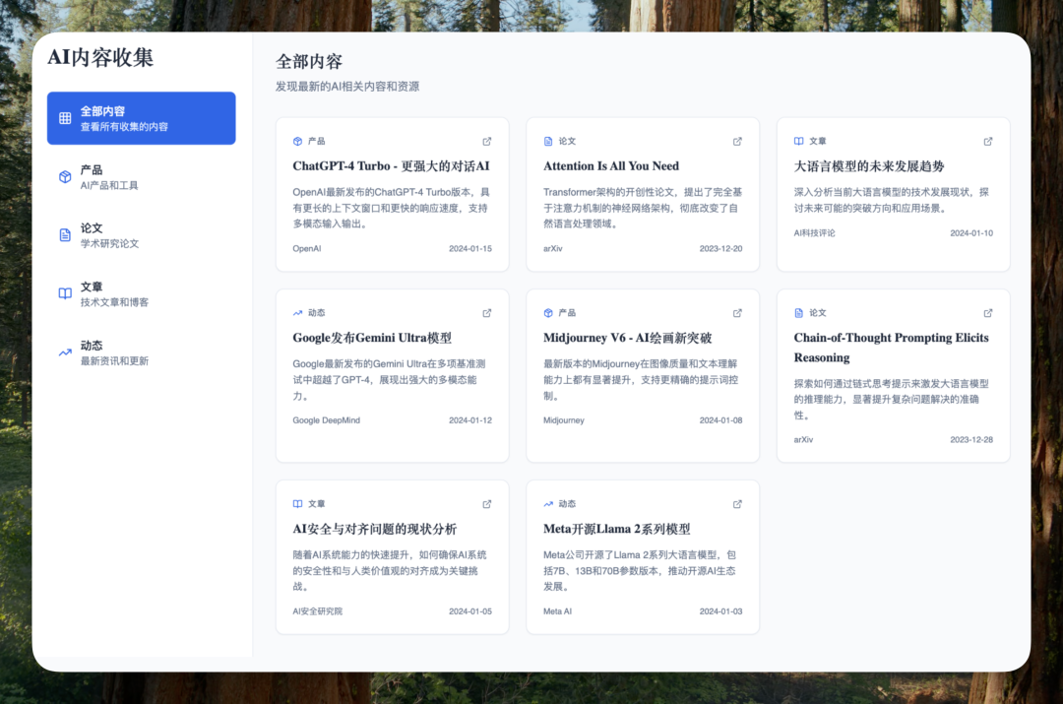The image size is (1063, 704).
Task: Click the OpenAI source label
Action: click(307, 249)
